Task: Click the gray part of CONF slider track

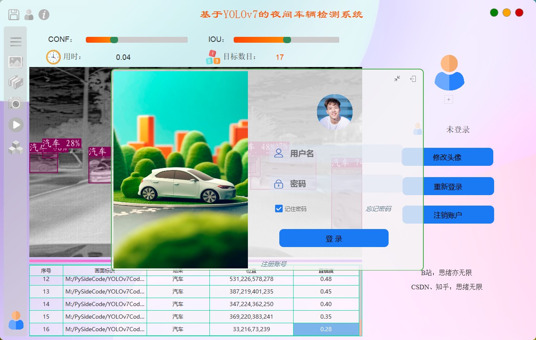Action: (152, 40)
